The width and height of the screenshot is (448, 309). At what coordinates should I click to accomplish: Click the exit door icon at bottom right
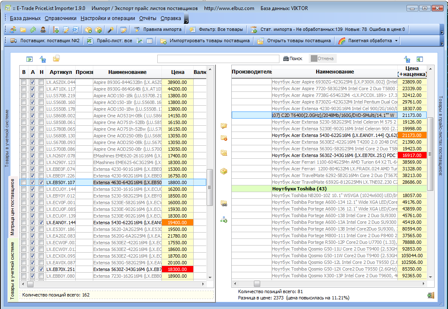pyautogui.click(x=431, y=295)
